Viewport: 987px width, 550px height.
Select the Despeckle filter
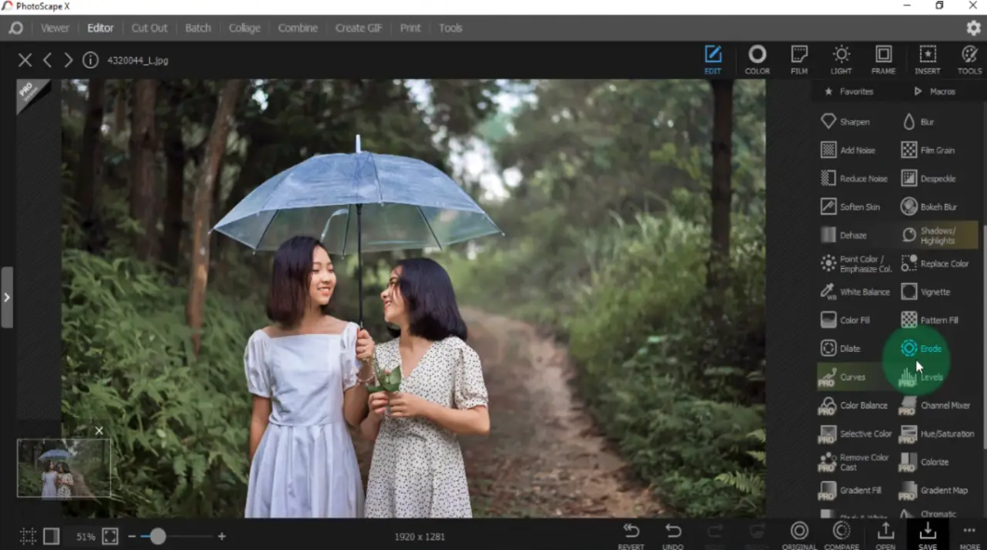(928, 178)
